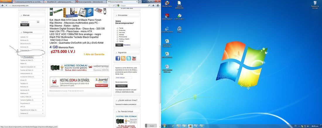Select the Noticias poll option
This screenshot has height=128, width=322.
(x=117, y=35)
